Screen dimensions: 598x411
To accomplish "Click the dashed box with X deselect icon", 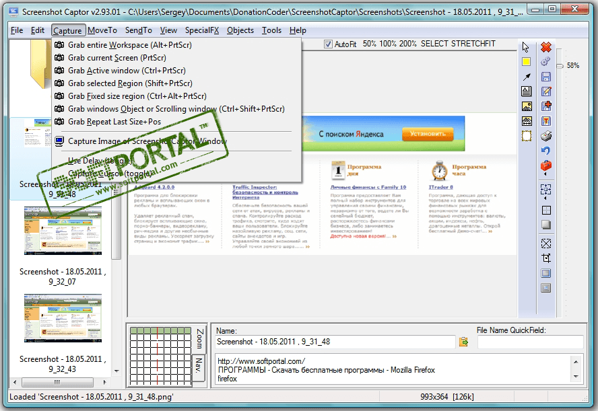I will [x=546, y=244].
